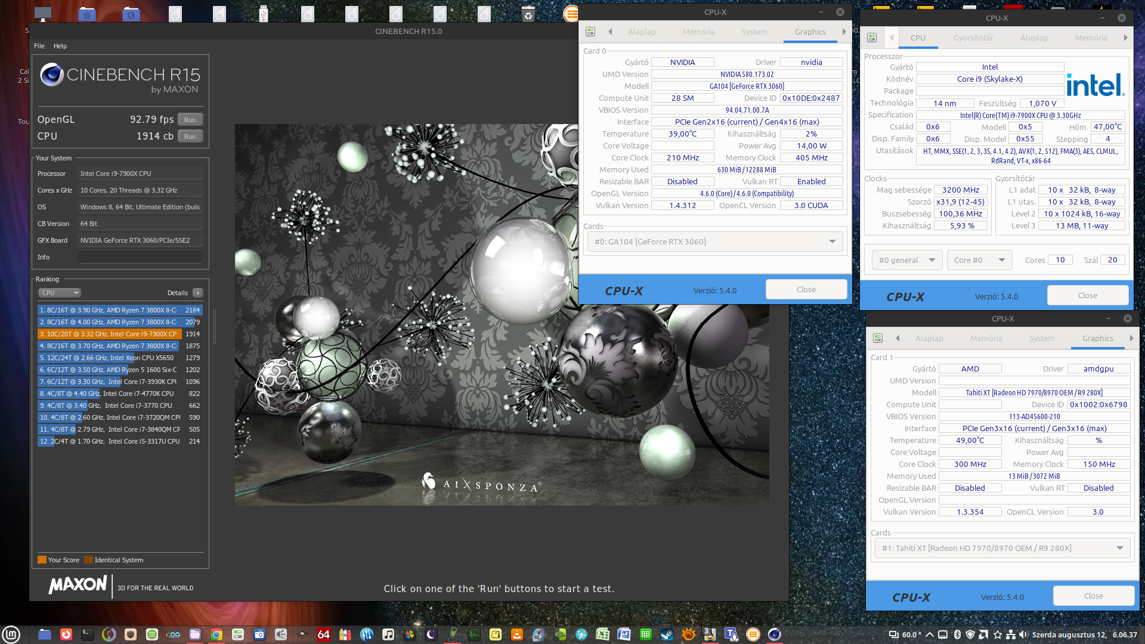
Task: Click the Bluetooth tray icon
Action: pyautogui.click(x=957, y=634)
